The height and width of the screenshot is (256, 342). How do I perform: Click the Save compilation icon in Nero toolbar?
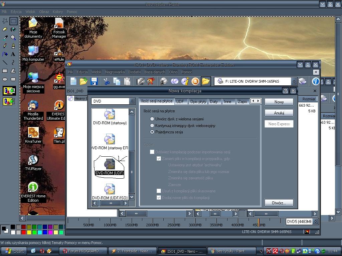tap(94, 81)
